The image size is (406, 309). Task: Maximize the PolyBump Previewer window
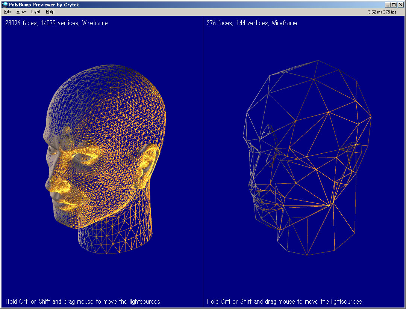coord(394,5)
